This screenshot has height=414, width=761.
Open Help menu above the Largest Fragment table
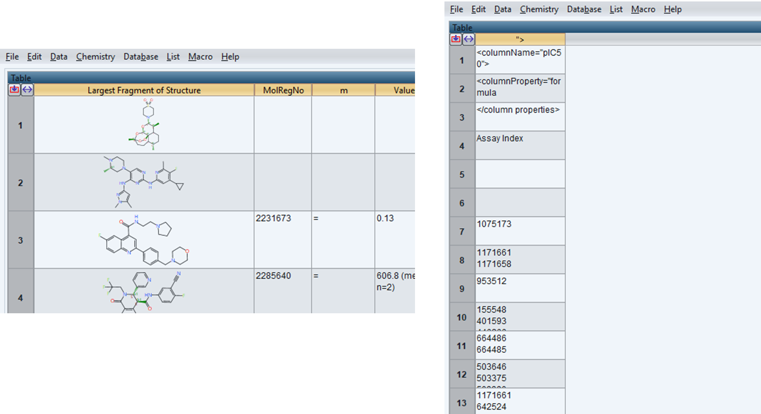tap(230, 57)
